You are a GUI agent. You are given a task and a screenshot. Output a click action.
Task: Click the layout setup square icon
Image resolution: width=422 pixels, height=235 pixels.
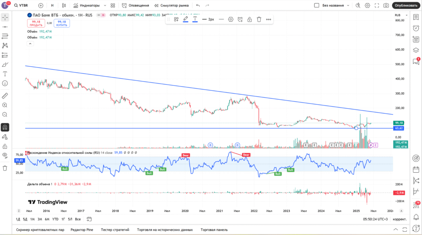[x=316, y=5]
